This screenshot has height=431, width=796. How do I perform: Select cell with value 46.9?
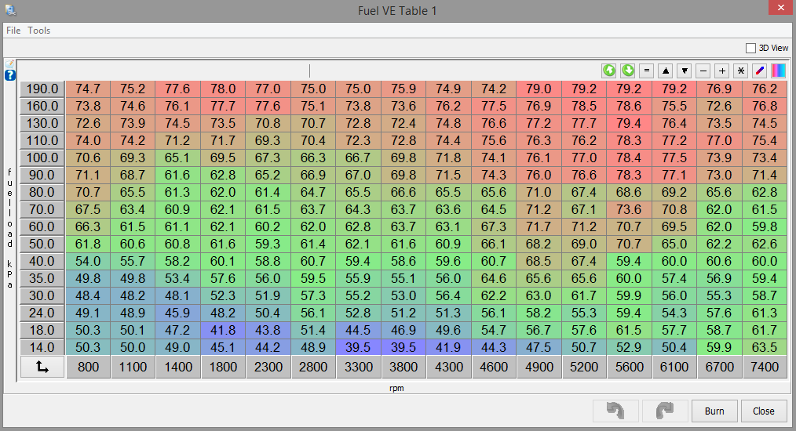point(403,330)
